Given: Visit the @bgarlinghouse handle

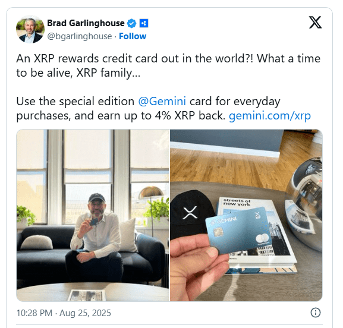Looking at the screenshot, I should point(80,36).
